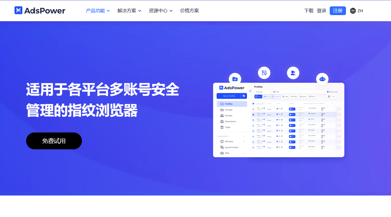Expand the RPA sidebar chevron

(244, 153)
